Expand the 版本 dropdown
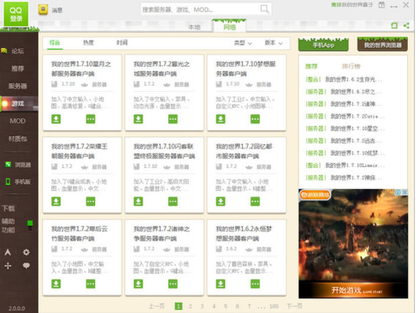Screen dimensions: 416x313 click(x=274, y=43)
